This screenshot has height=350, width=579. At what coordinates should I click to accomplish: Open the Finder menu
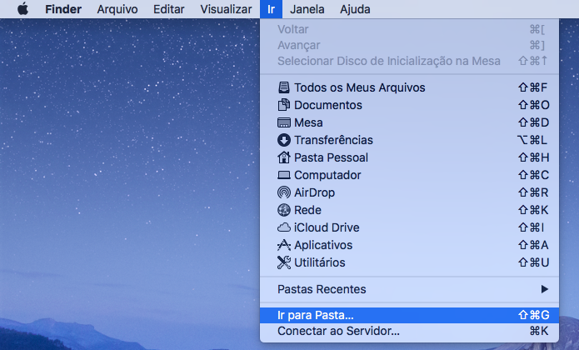tap(63, 9)
